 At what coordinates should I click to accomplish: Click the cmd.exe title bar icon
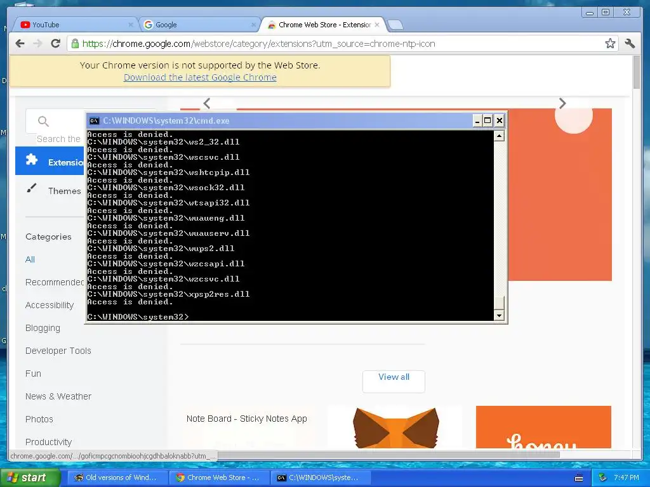(94, 121)
